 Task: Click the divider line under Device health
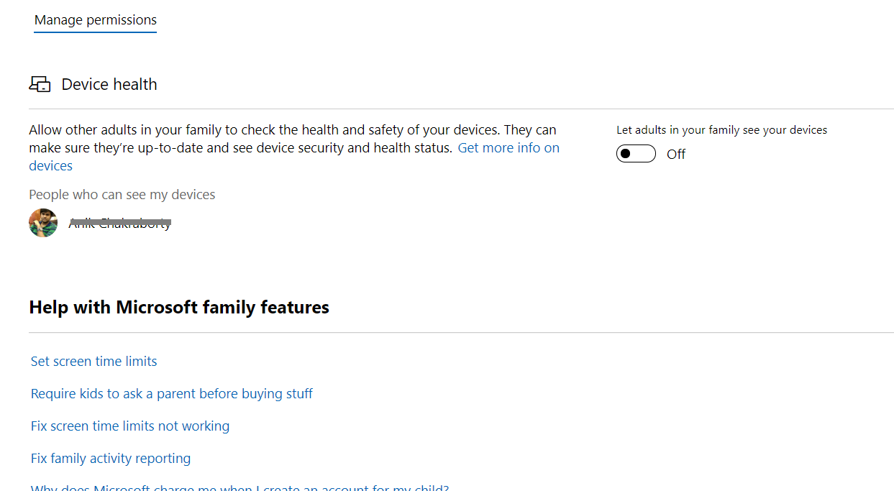coord(461,109)
